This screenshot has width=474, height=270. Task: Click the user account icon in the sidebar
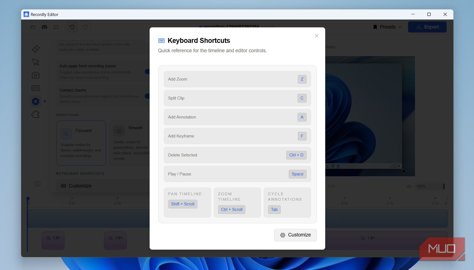[38, 184]
